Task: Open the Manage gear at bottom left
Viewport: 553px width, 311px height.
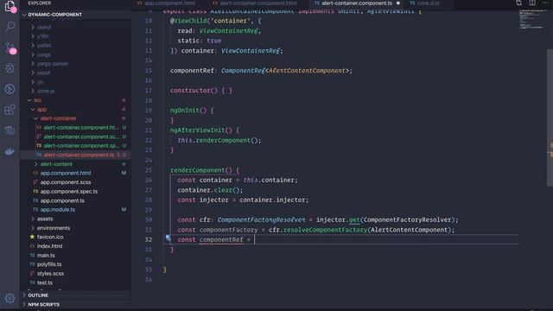Action: (10, 298)
